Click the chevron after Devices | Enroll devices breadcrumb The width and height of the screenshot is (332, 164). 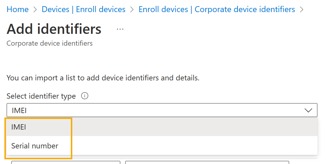tap(132, 9)
